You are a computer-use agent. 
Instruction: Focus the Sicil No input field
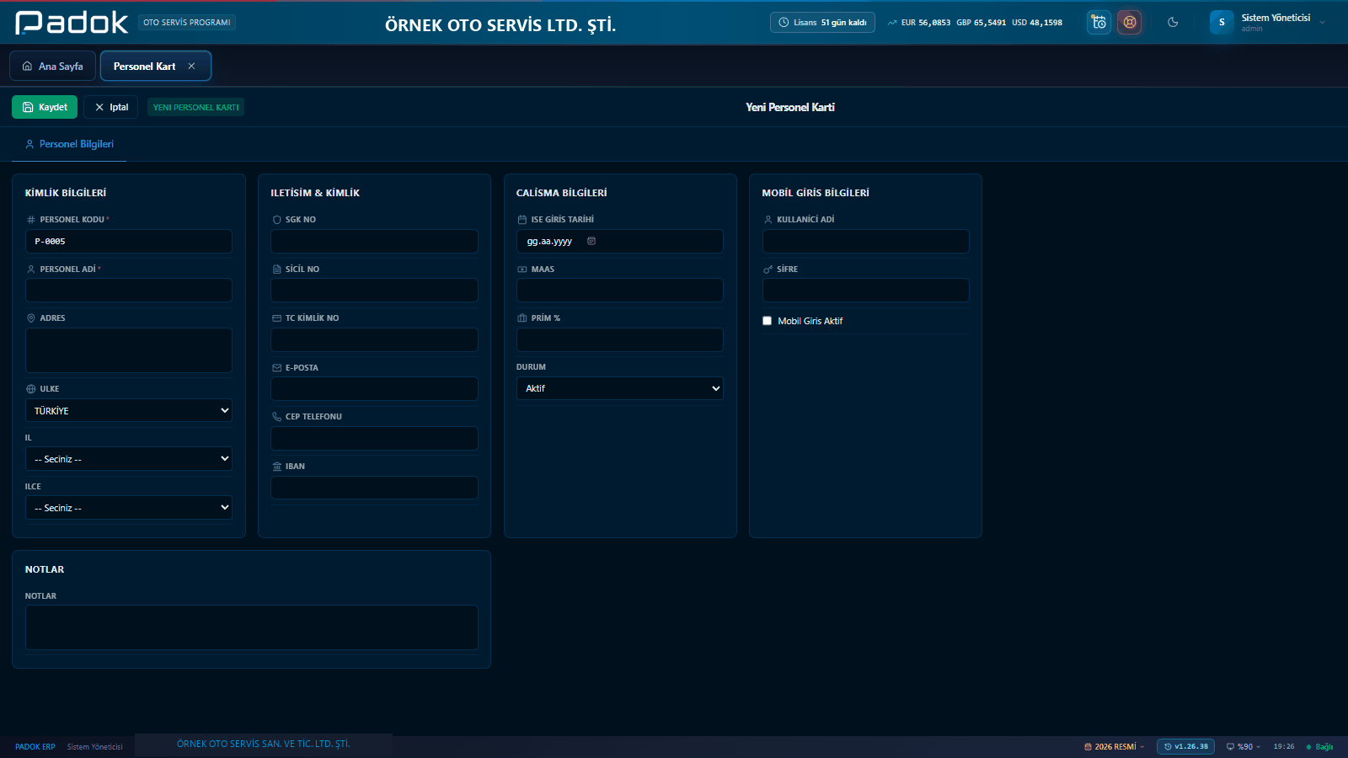pyautogui.click(x=374, y=291)
